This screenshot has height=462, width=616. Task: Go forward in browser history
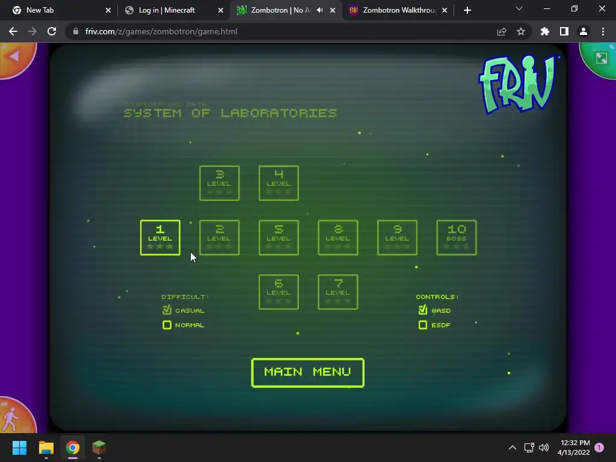pyautogui.click(x=32, y=31)
